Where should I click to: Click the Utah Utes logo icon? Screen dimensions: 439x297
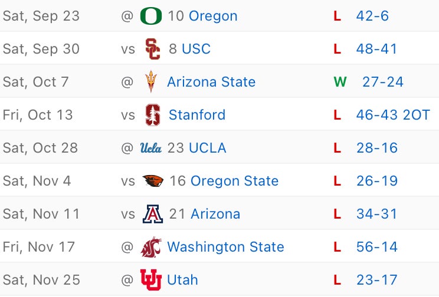[x=151, y=280]
